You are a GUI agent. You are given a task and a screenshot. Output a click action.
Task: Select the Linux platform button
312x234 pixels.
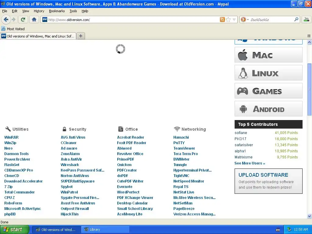268,73
